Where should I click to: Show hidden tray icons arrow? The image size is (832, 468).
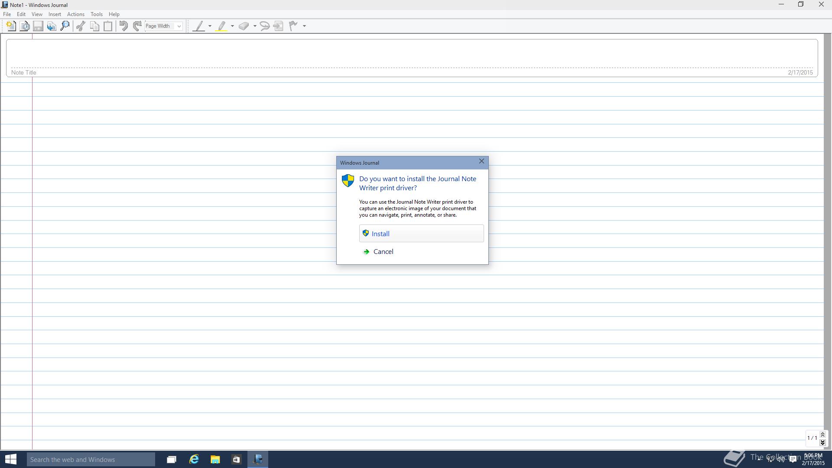click(759, 459)
